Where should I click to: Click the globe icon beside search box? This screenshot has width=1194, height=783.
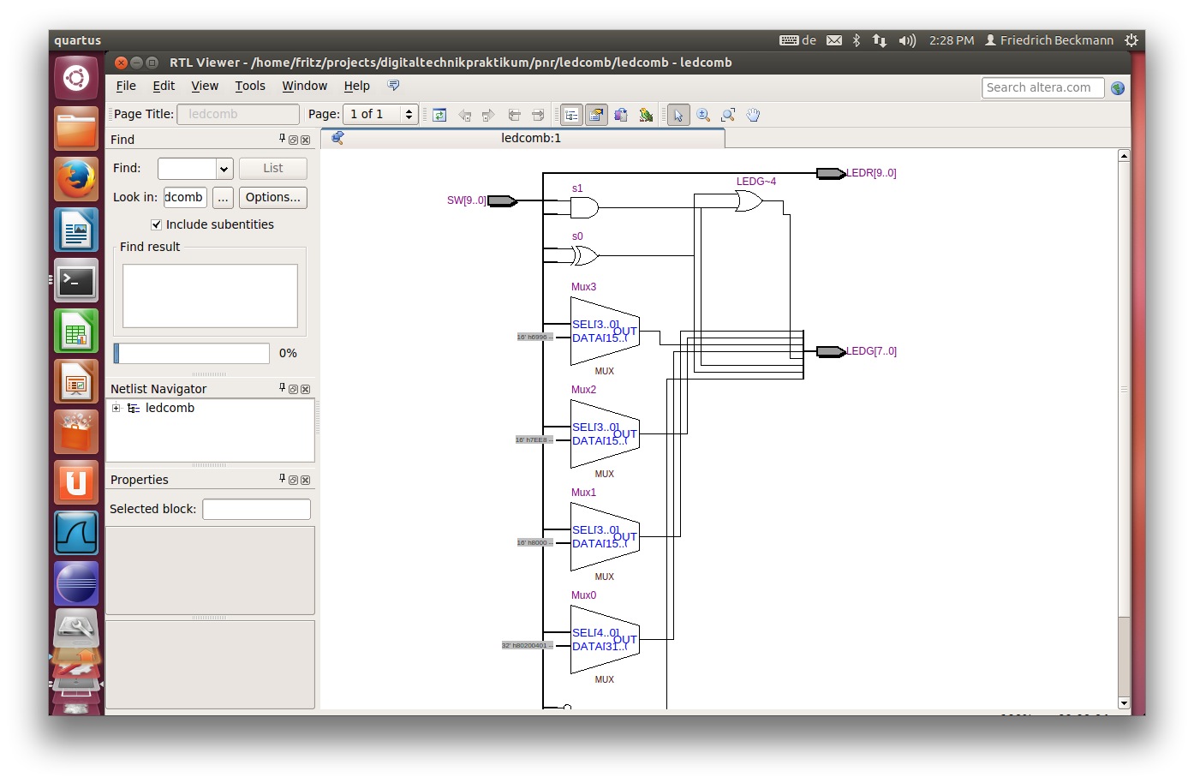point(1117,88)
